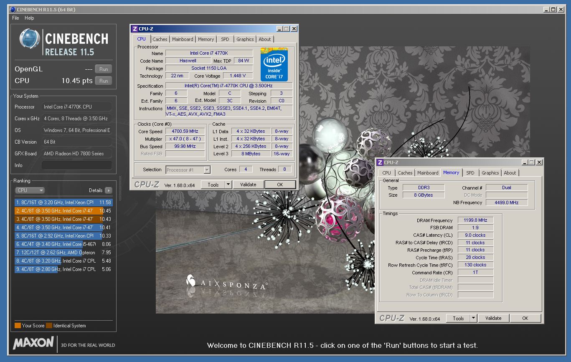
Task: Click CPU-Z icon in Memory window title bar
Action: pos(380,162)
